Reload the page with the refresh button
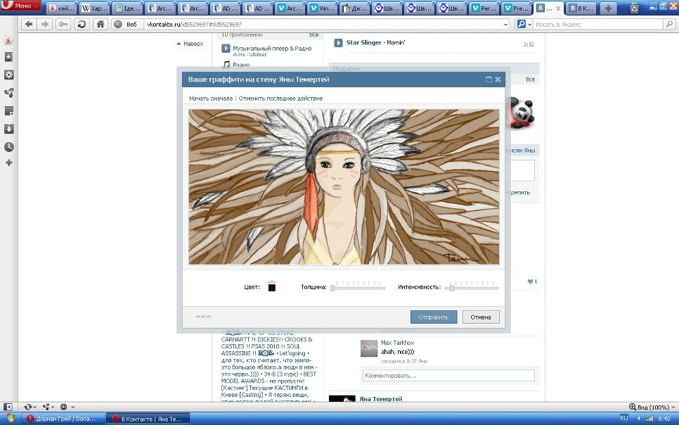The height and width of the screenshot is (425, 679). point(82,24)
